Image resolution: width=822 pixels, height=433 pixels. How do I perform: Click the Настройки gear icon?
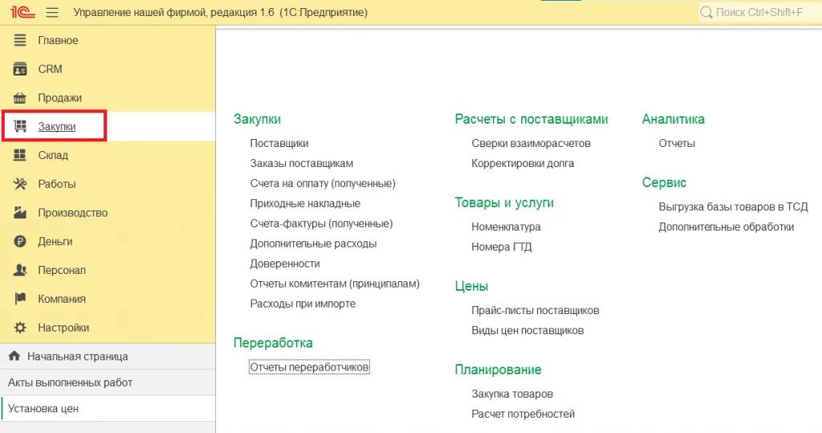pyautogui.click(x=20, y=328)
